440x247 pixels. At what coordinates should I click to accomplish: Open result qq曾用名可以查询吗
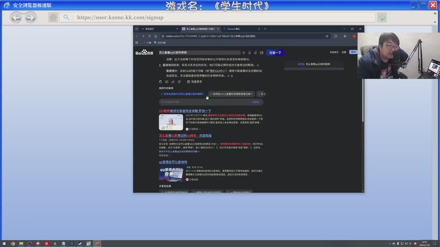click(x=173, y=162)
